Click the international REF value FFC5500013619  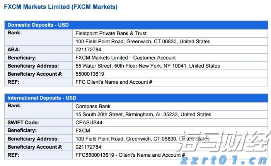(x=130, y=155)
